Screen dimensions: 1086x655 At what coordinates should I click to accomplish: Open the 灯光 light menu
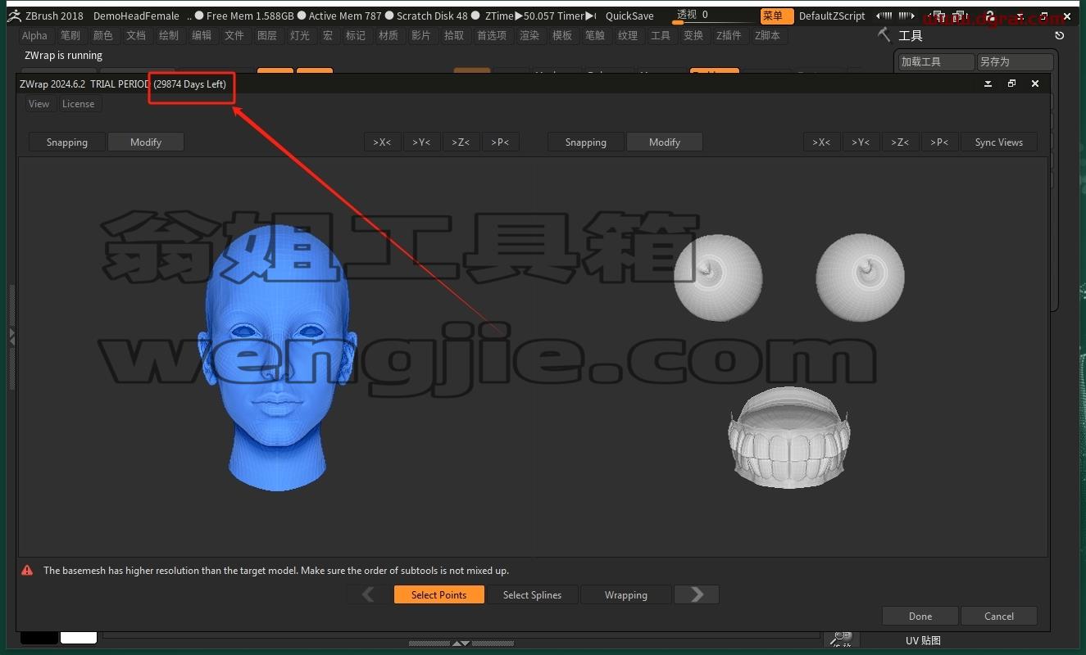(x=300, y=35)
